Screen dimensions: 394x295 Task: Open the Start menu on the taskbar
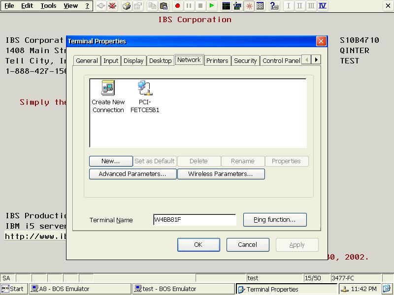(13, 289)
